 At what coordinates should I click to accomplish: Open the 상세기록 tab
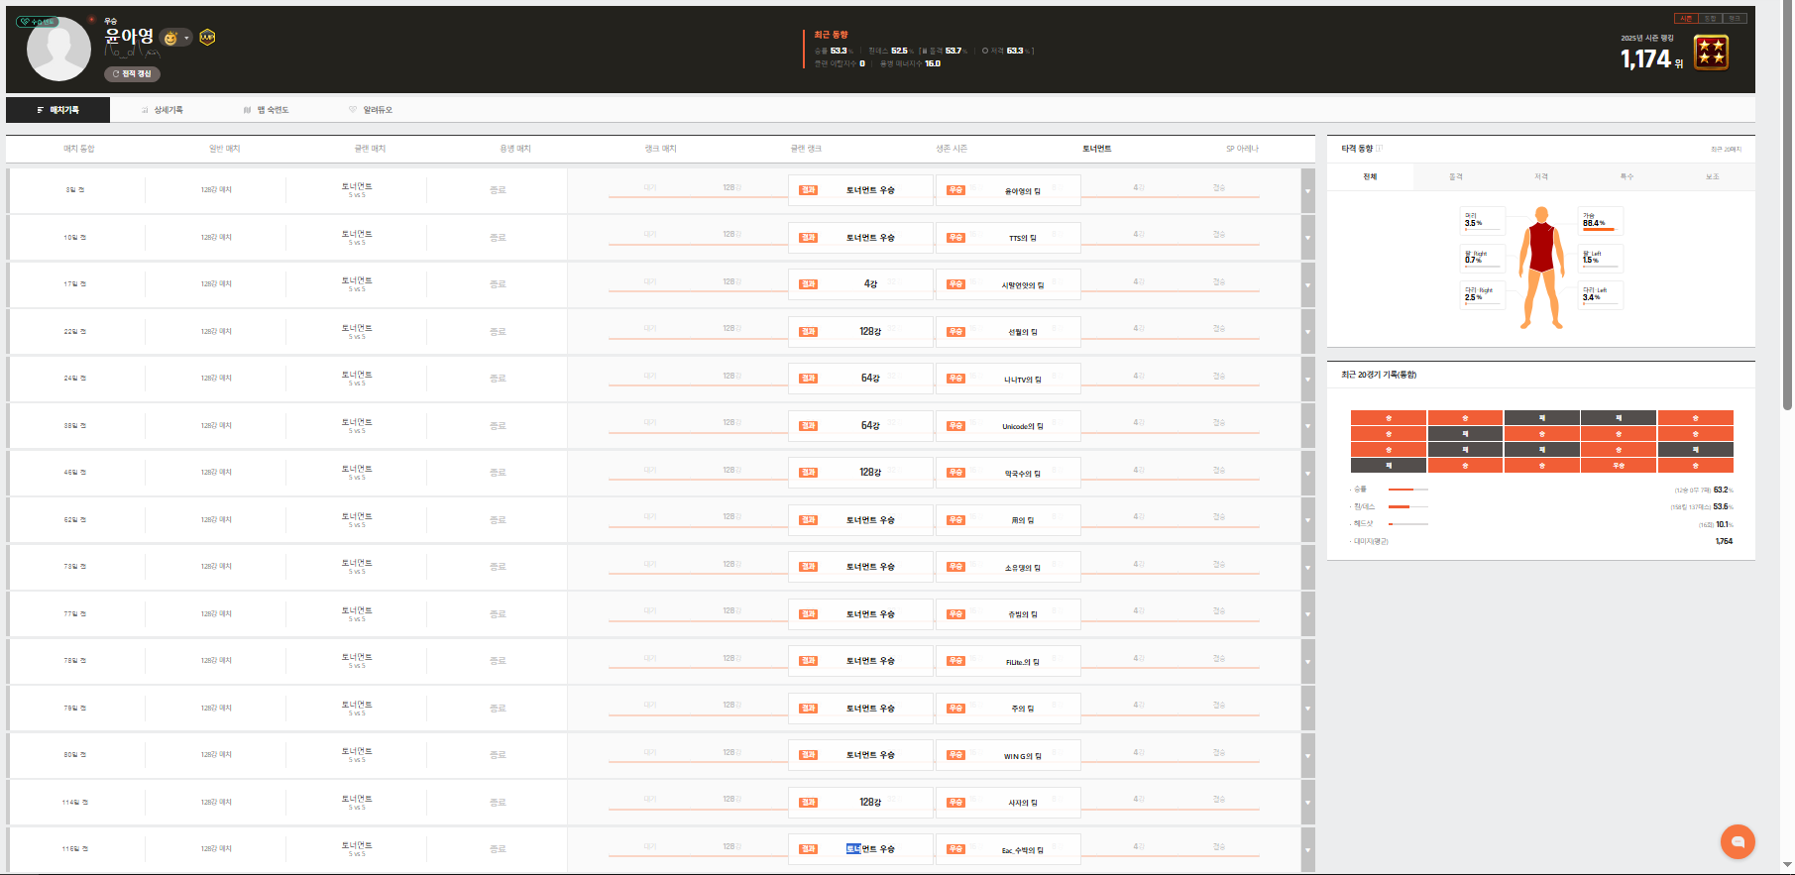(163, 110)
